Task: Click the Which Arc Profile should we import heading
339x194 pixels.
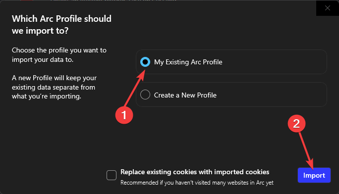Action: (x=61, y=25)
